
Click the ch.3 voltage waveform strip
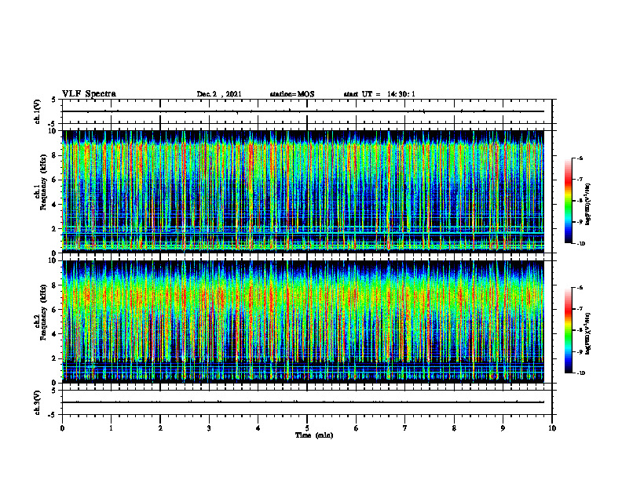point(307,402)
